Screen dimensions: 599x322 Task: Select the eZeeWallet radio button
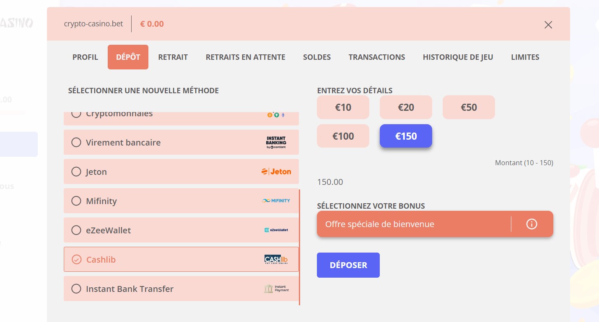click(76, 230)
